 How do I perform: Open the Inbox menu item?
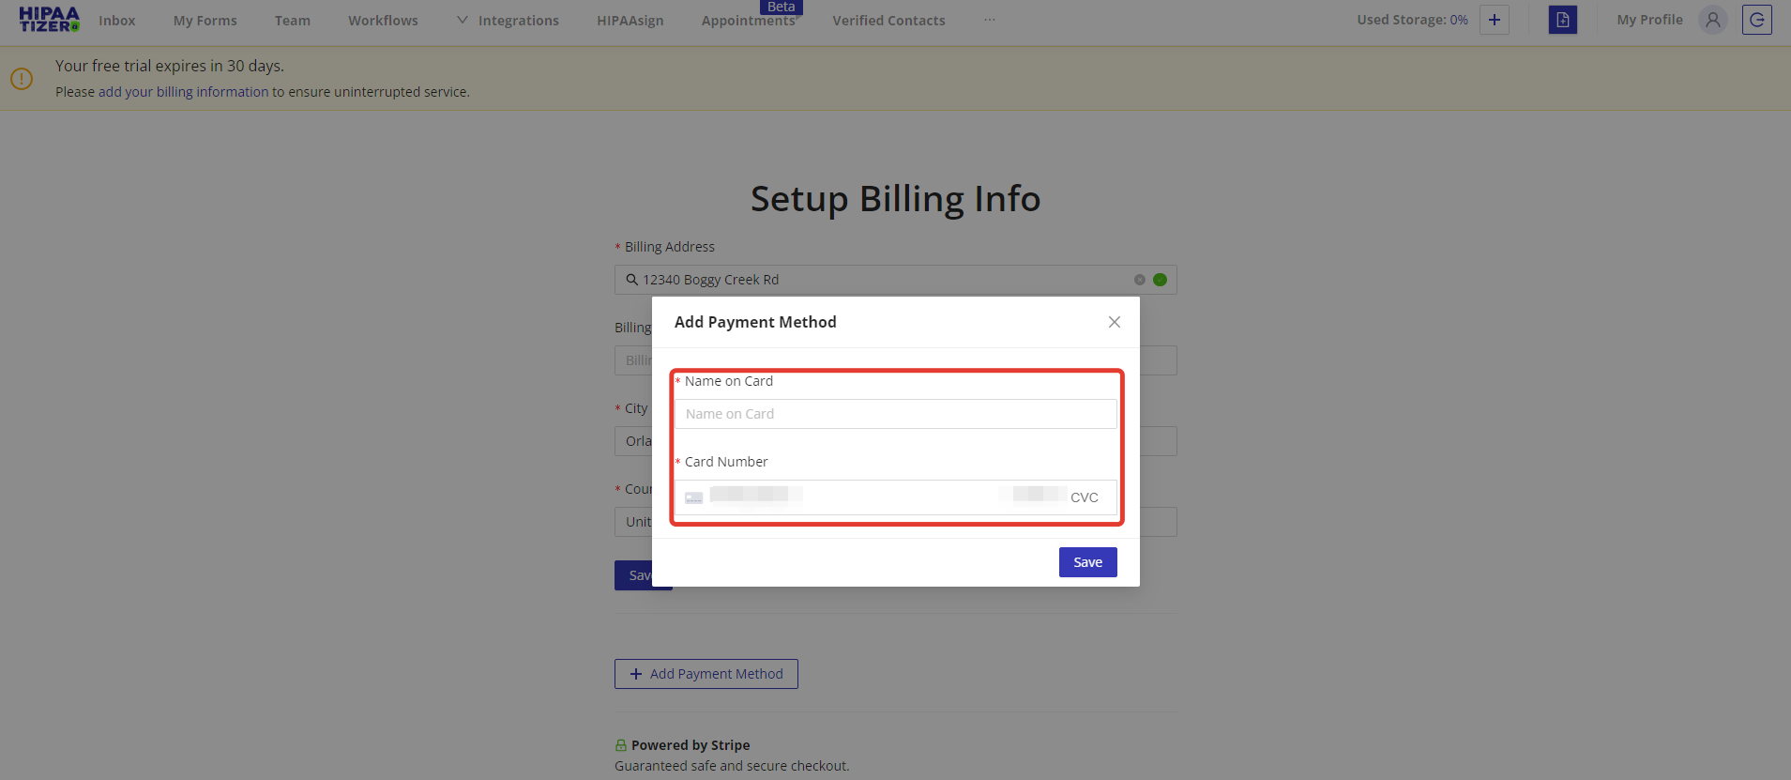(117, 21)
